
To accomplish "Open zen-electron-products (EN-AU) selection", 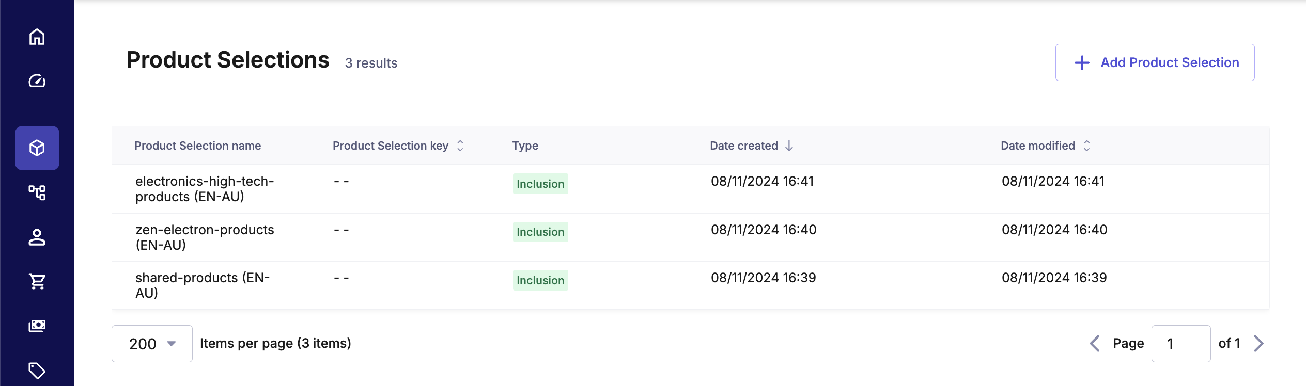I will [205, 237].
